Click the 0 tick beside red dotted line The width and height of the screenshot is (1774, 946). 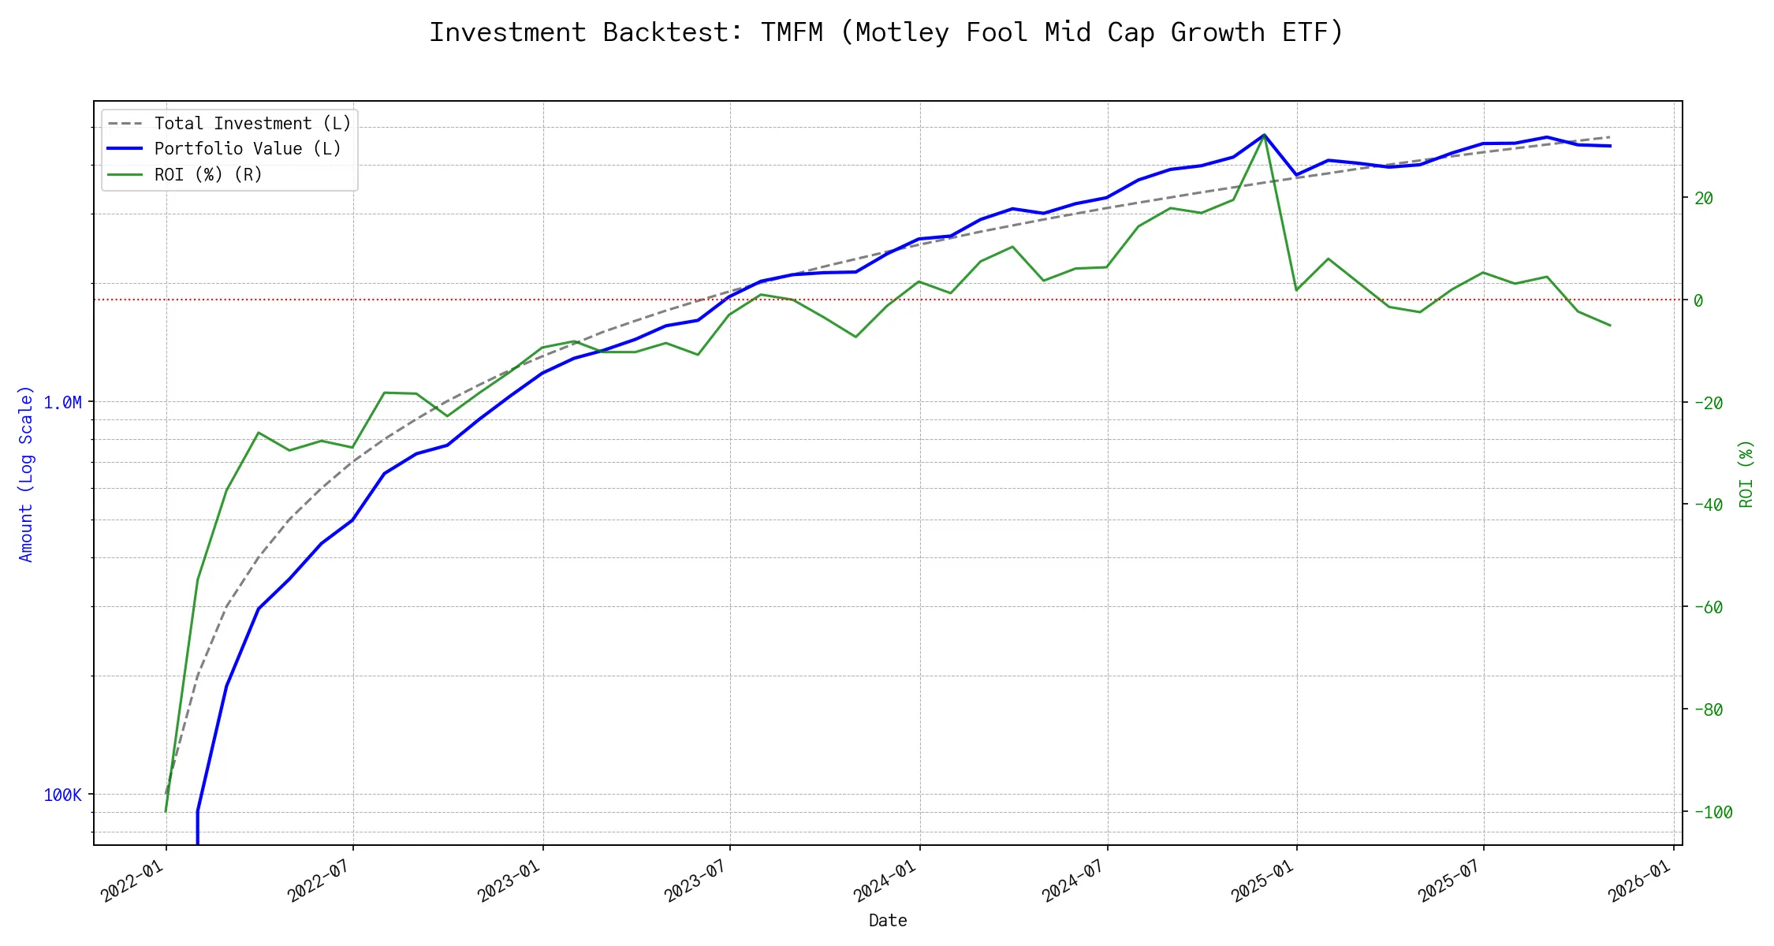1698,301
